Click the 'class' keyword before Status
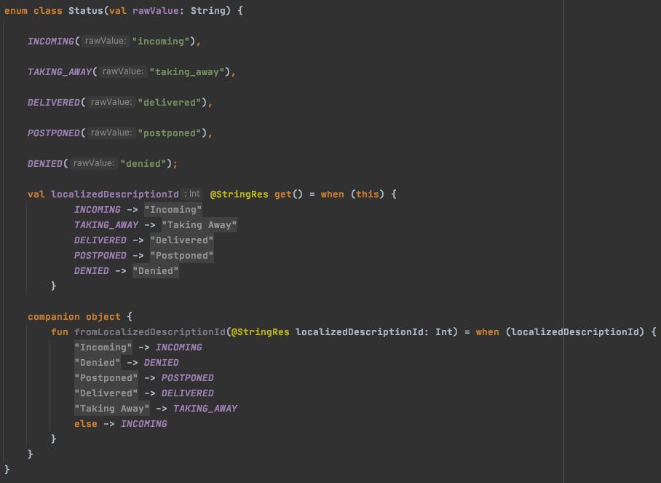 click(48, 10)
